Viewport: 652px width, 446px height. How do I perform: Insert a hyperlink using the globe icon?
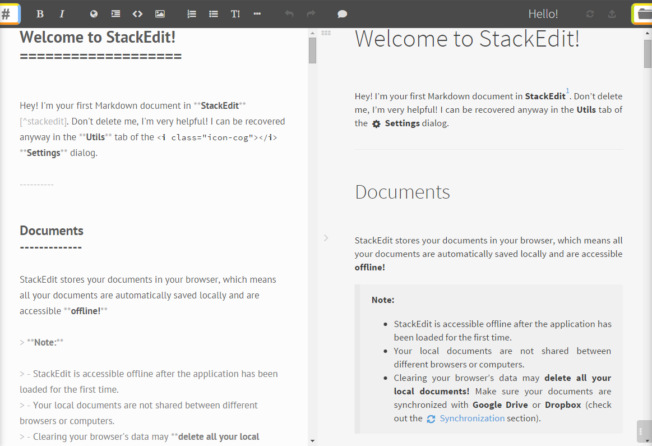[x=93, y=13]
